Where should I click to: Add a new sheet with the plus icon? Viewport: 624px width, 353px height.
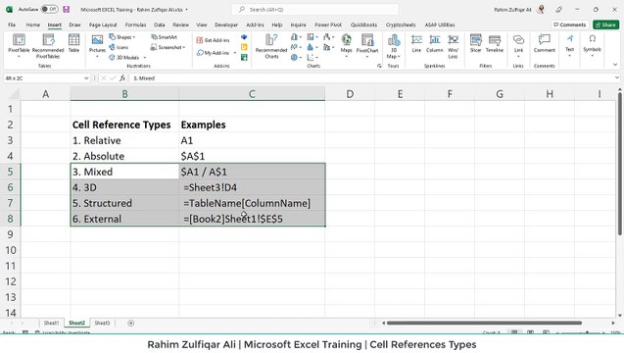(131, 324)
